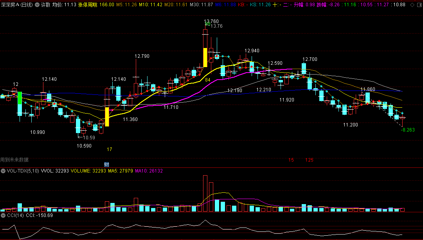Click the CCI(14) panel title
The width and height of the screenshot is (423, 240).
(15, 215)
